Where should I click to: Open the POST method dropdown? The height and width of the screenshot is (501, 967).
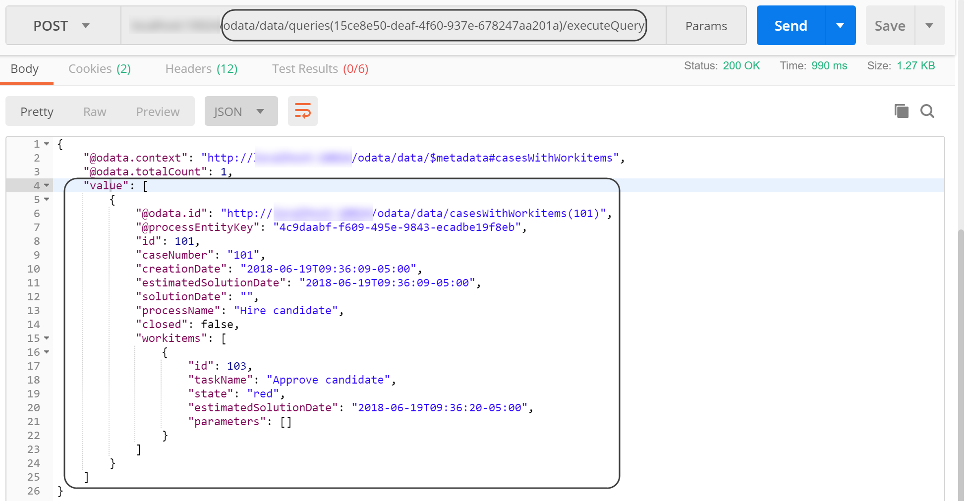tap(63, 26)
